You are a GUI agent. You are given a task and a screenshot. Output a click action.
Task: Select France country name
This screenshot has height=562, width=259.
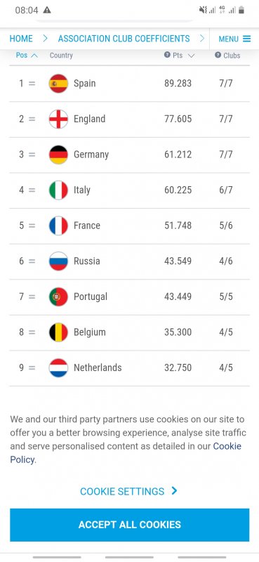[x=87, y=226]
